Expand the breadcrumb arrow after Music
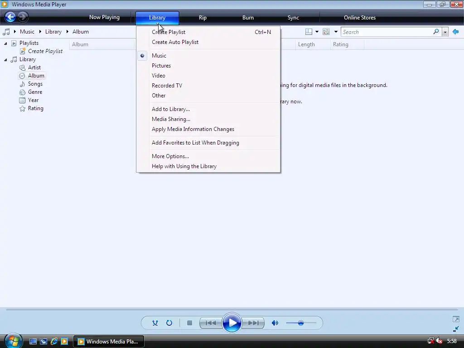464x348 pixels. (40, 31)
